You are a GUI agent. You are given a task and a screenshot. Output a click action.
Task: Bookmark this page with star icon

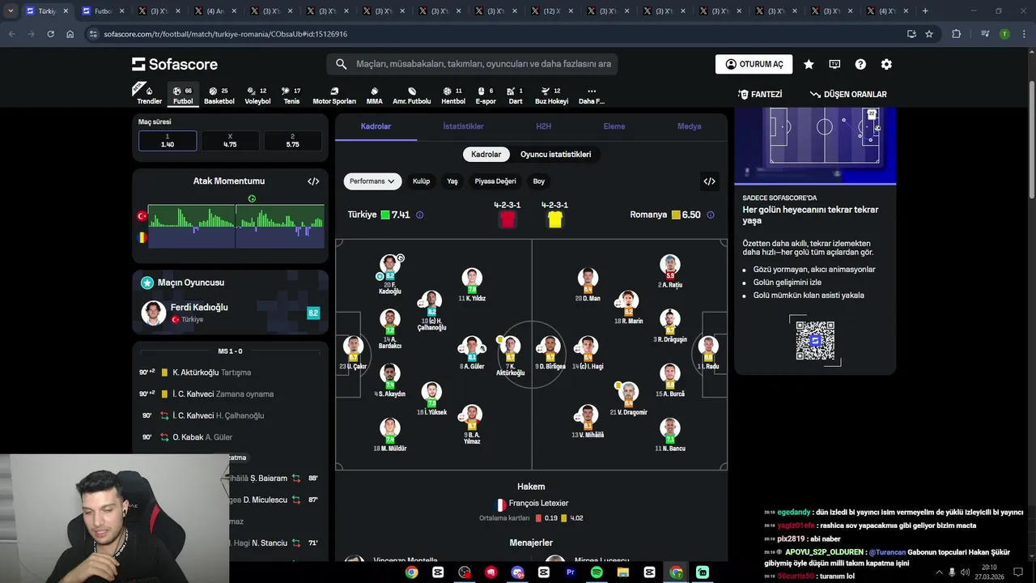[x=929, y=34]
